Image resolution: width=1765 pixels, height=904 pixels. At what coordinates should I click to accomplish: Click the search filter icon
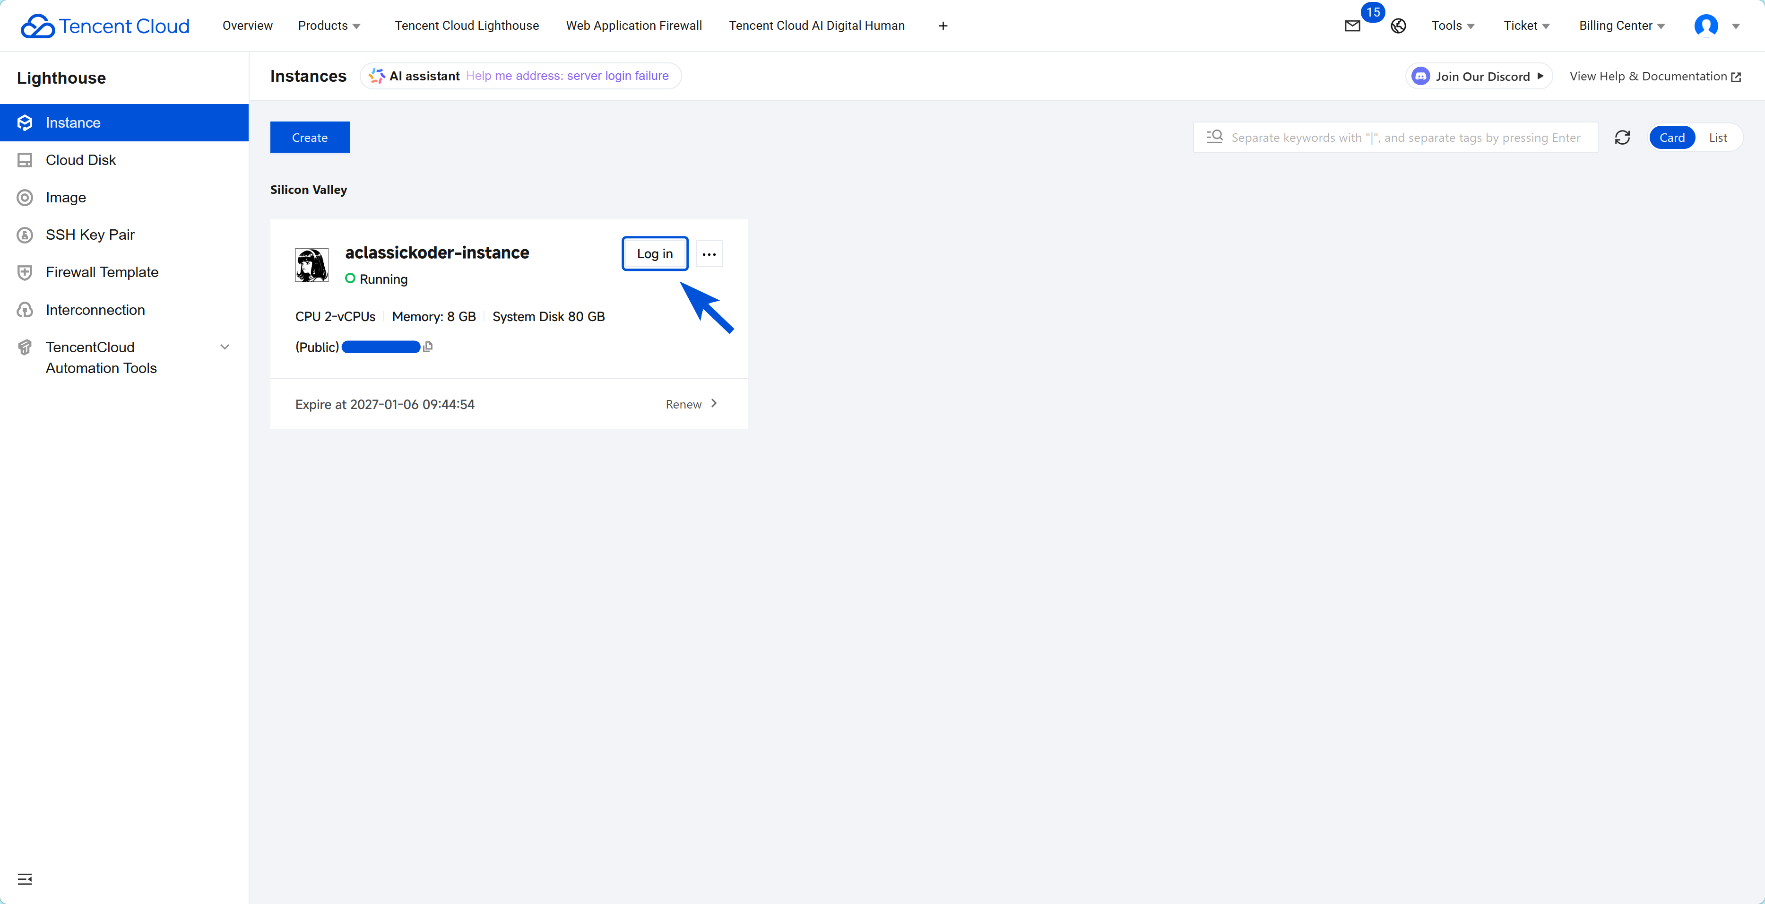(x=1214, y=137)
